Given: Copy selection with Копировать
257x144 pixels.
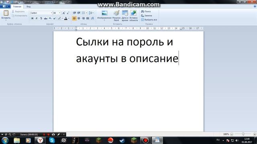Looking at the screenshot, I should tap(20, 16).
